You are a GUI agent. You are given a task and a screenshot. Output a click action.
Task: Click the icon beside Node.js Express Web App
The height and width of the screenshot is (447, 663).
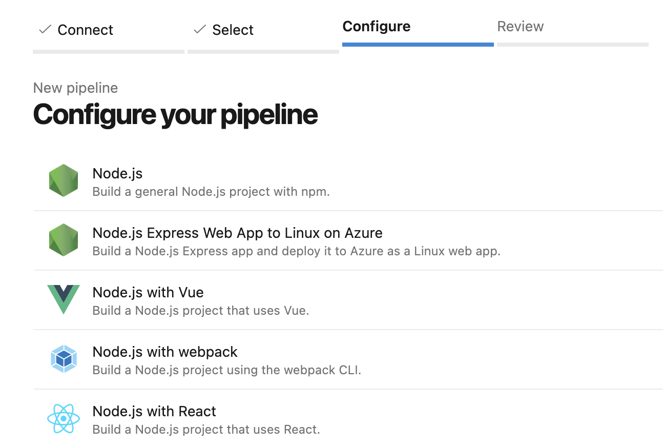coord(64,240)
